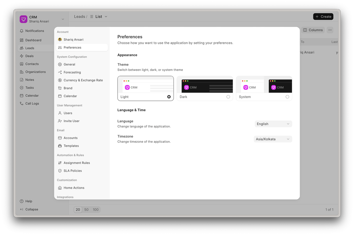The width and height of the screenshot is (354, 235).
Task: Open the Asia/Kolkata timezone dropdown
Action: pyautogui.click(x=273, y=139)
